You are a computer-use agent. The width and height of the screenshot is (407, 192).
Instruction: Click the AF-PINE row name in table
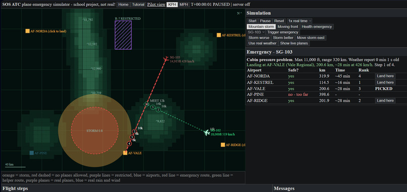(x=255, y=95)
